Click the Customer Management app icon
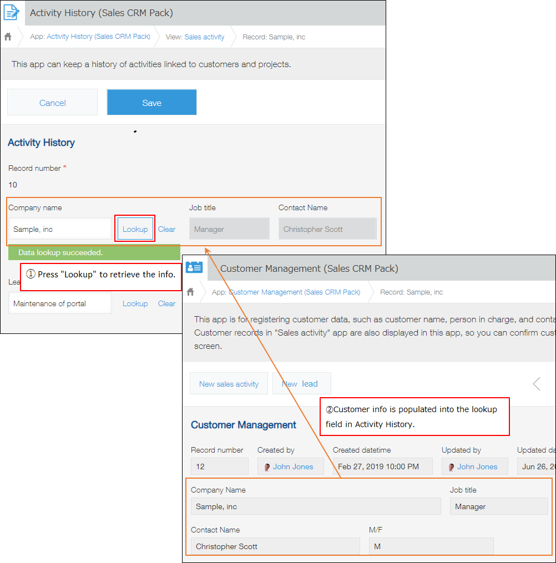The height and width of the screenshot is (563, 556). pyautogui.click(x=194, y=267)
